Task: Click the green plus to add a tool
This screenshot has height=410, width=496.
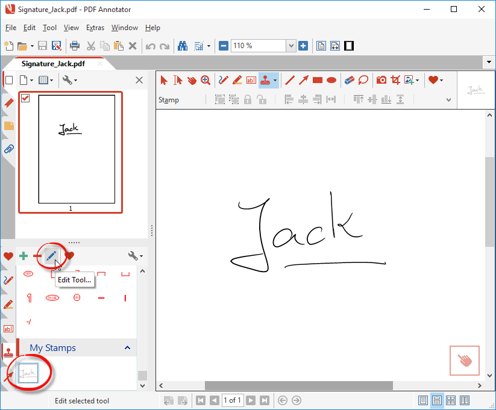Action: click(x=24, y=256)
